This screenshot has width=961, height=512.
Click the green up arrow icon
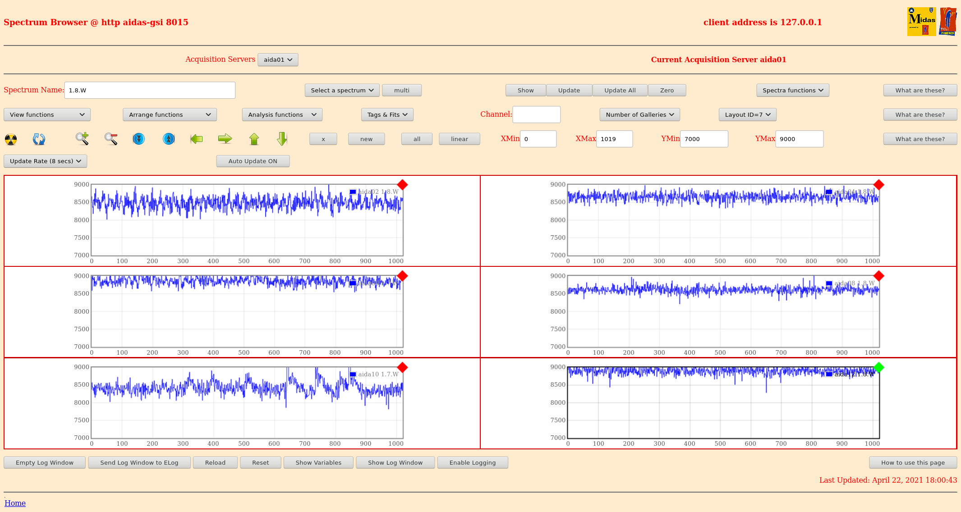pos(254,139)
